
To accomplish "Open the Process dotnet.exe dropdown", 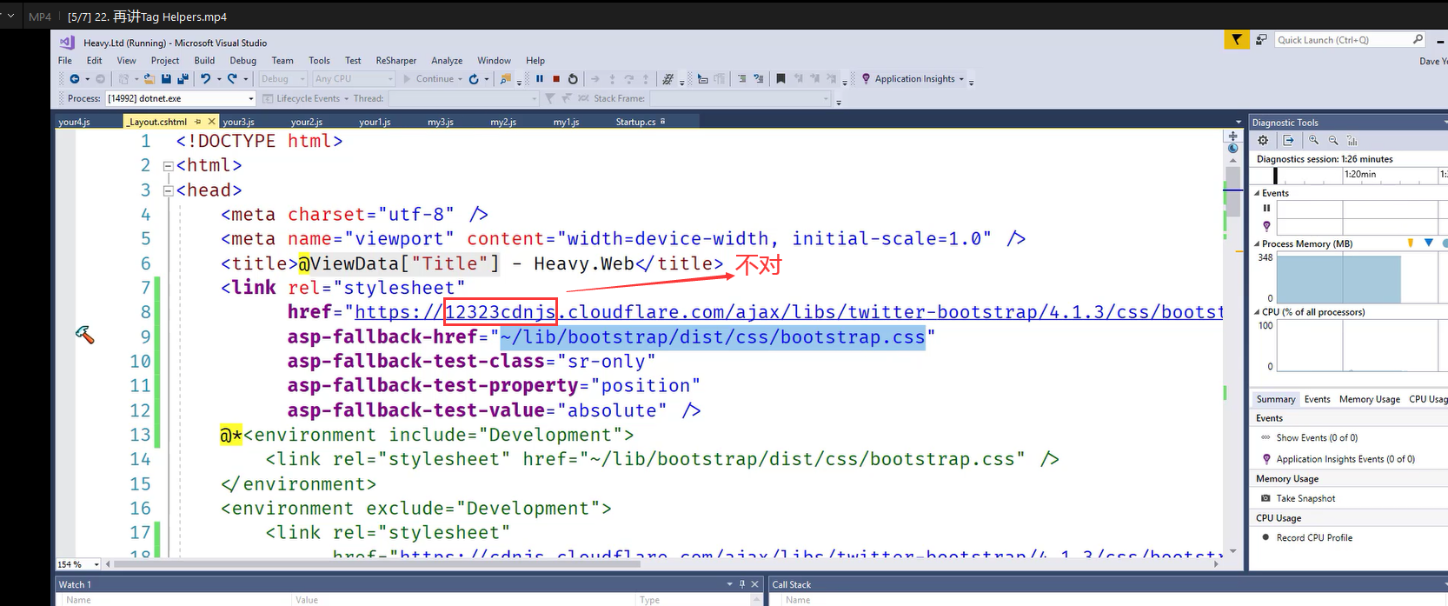I will (x=250, y=99).
